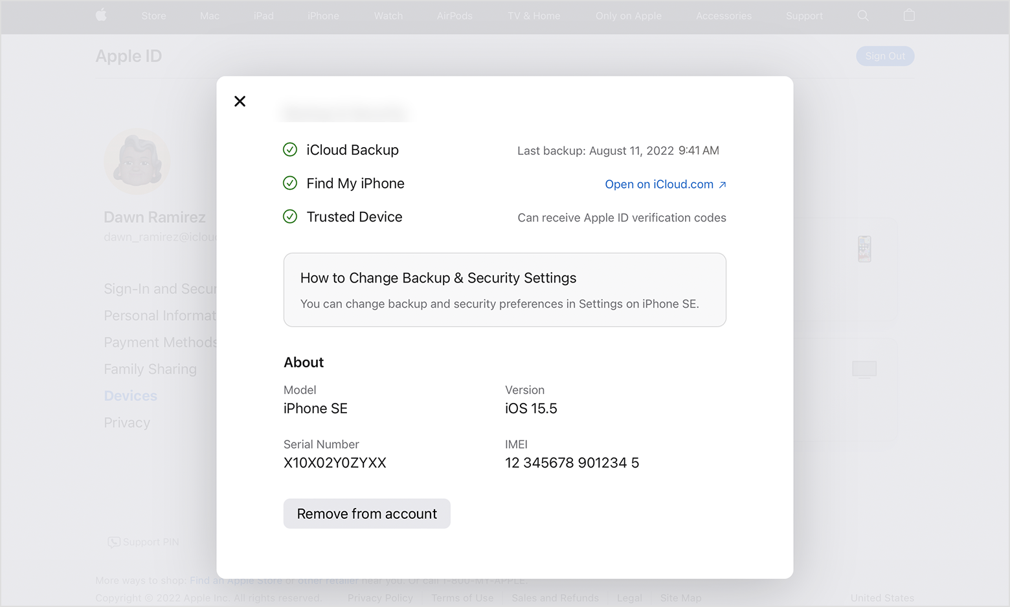Click the iCloud Backup green checkmark icon
1010x607 pixels.
290,150
